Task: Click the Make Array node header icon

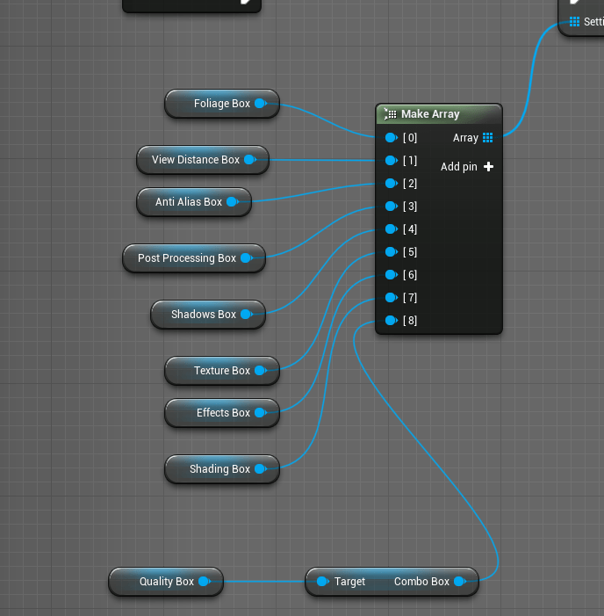Action: pyautogui.click(x=391, y=114)
